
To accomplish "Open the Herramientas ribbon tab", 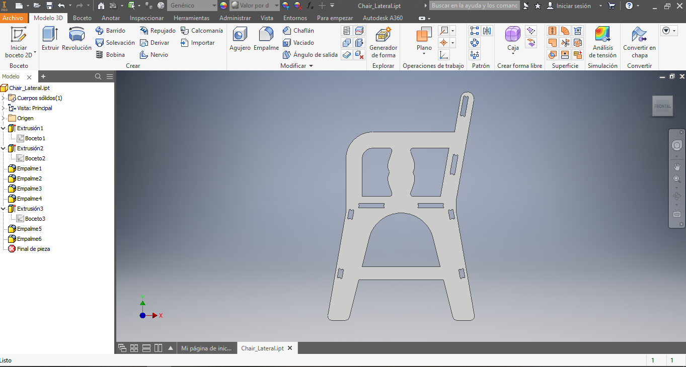I will (191, 18).
